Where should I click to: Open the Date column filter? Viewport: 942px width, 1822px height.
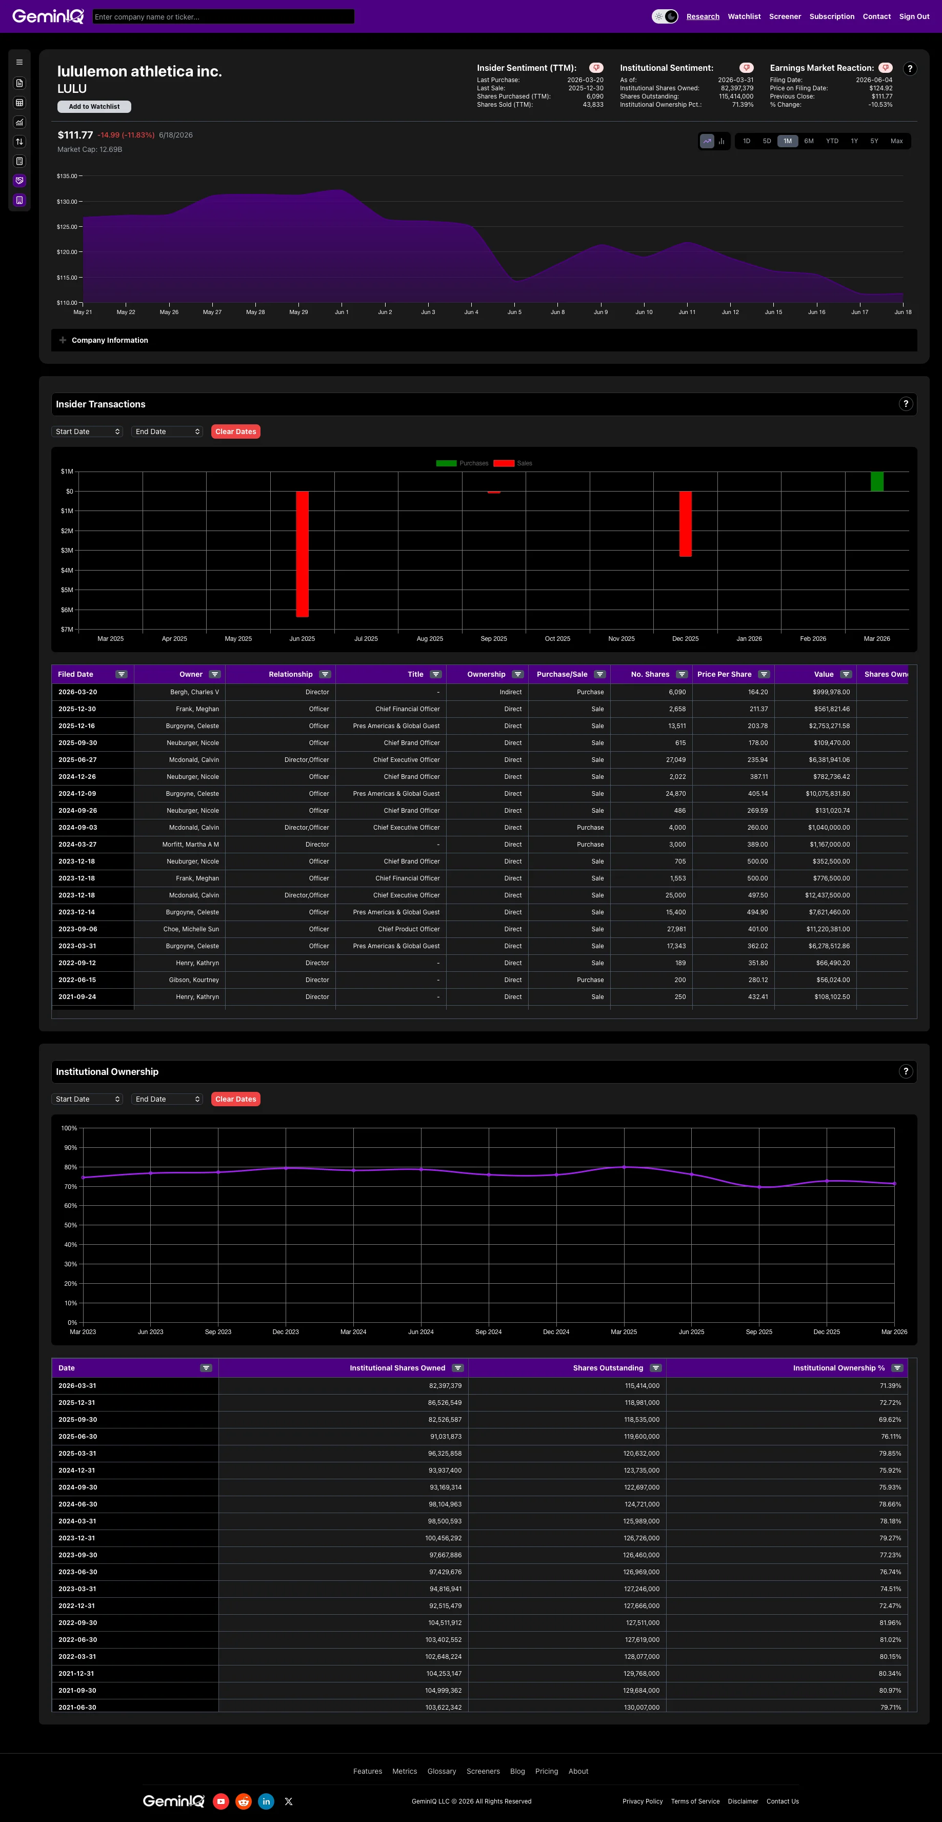point(206,1368)
